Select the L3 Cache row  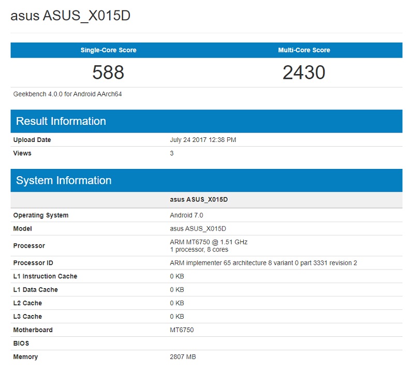[x=28, y=316]
